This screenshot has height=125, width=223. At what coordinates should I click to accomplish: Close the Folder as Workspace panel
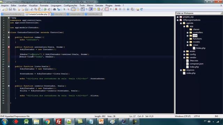tap(221, 13)
